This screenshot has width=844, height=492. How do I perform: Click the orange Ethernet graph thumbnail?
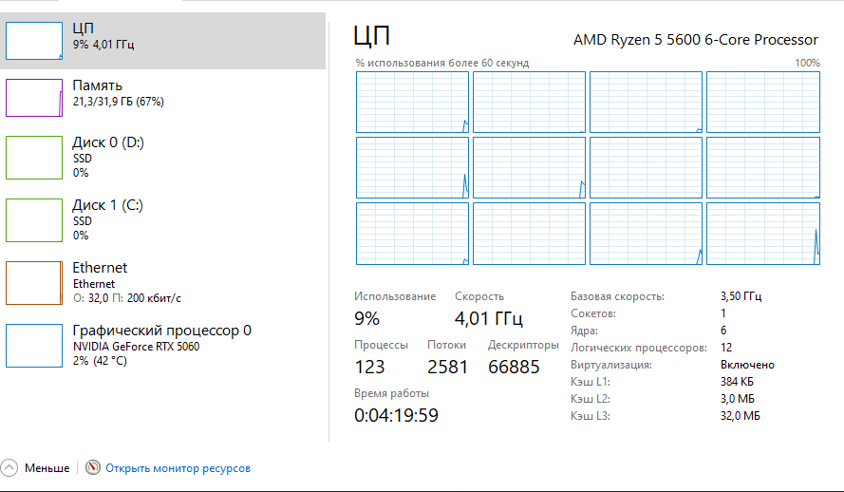tap(34, 282)
